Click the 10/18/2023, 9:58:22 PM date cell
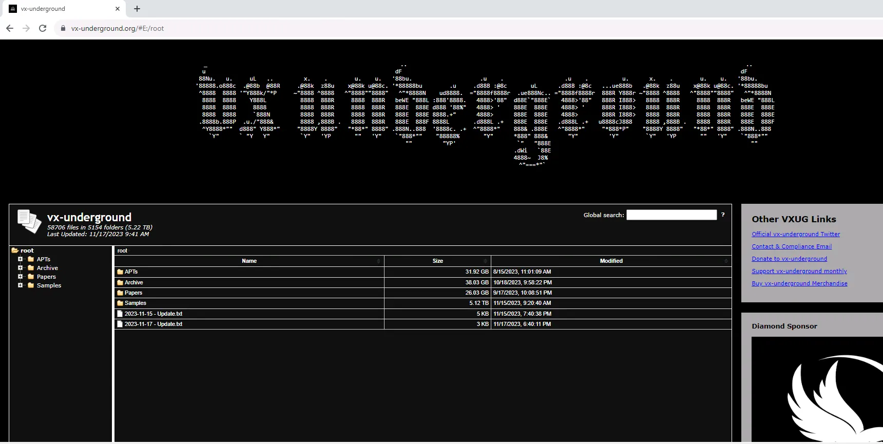Viewport: 883px width, 444px height. pyautogui.click(x=611, y=282)
